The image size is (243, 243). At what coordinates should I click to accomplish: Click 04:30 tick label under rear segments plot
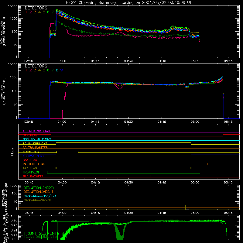click(x=128, y=122)
